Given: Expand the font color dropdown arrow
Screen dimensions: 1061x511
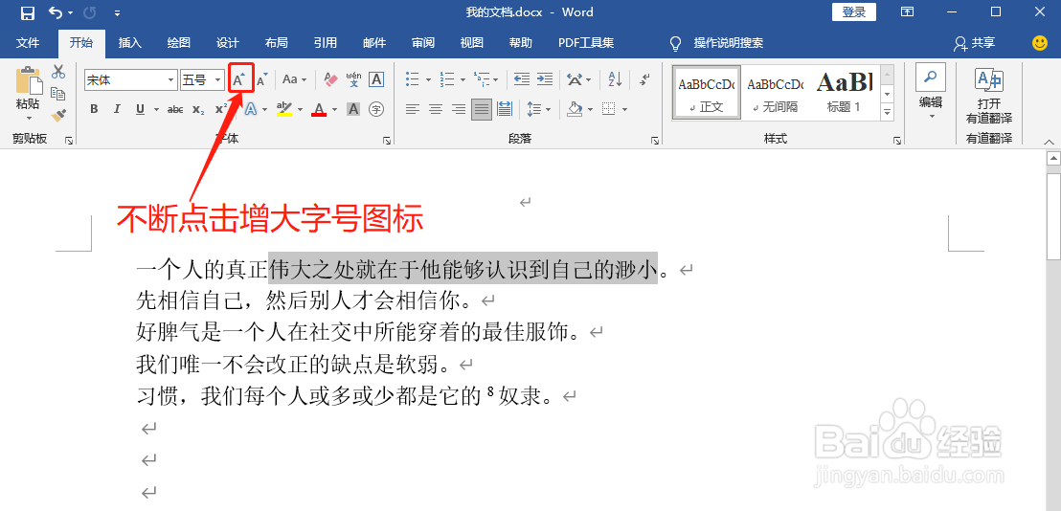Looking at the screenshot, I should [x=332, y=109].
